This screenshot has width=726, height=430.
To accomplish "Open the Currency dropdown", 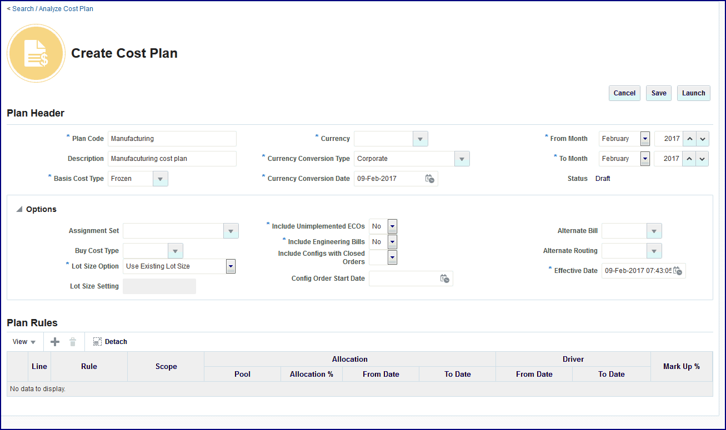I will pyautogui.click(x=420, y=139).
